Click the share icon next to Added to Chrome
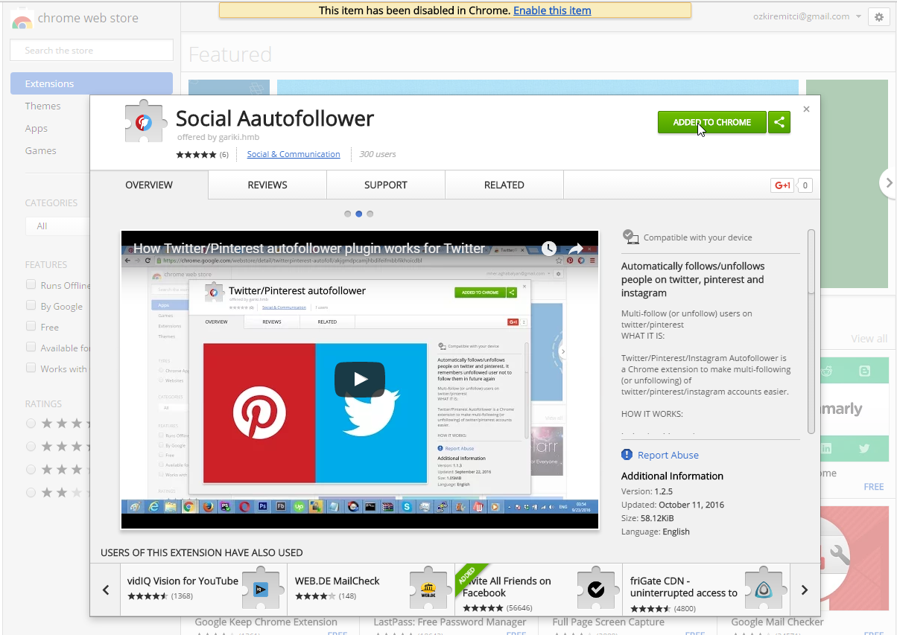The image size is (897, 635). coord(779,122)
